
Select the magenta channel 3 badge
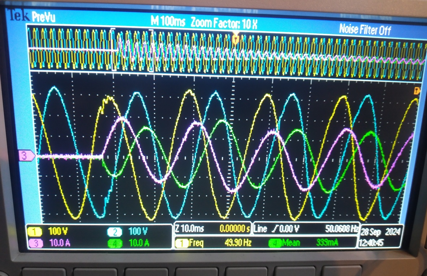[36, 243]
